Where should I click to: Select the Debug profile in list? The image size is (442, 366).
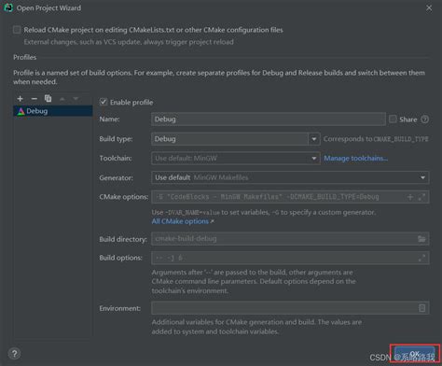[53, 111]
